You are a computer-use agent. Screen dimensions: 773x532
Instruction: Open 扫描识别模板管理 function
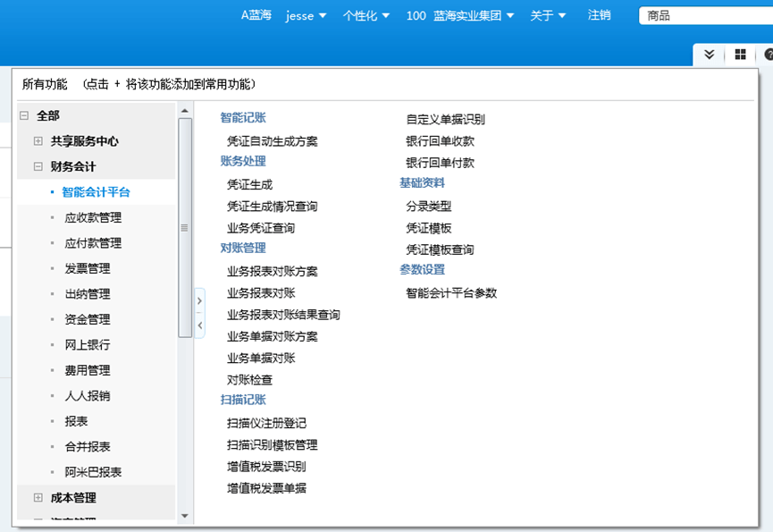point(273,444)
